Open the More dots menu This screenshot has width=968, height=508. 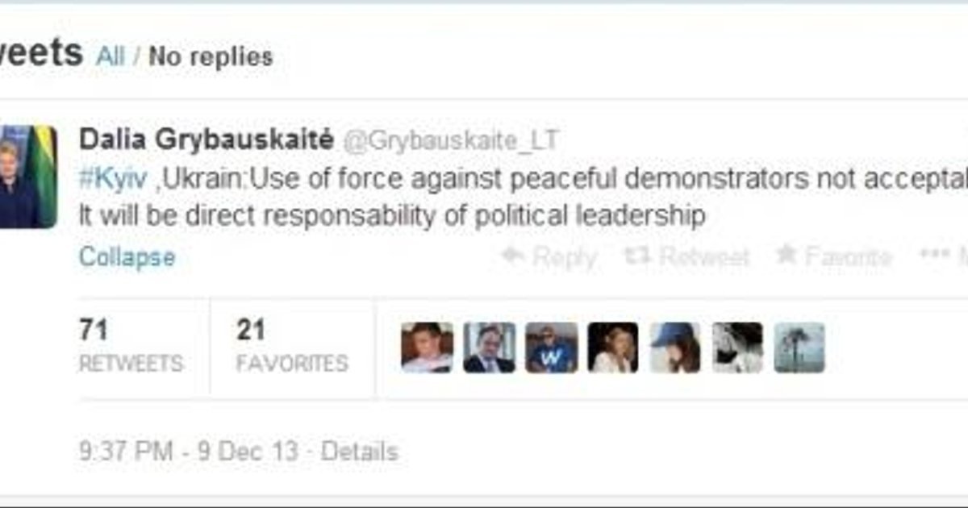[934, 256]
